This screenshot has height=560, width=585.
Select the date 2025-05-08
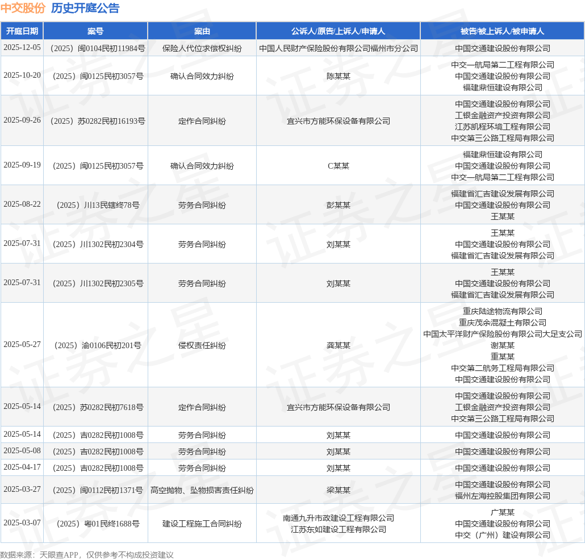(x=22, y=451)
